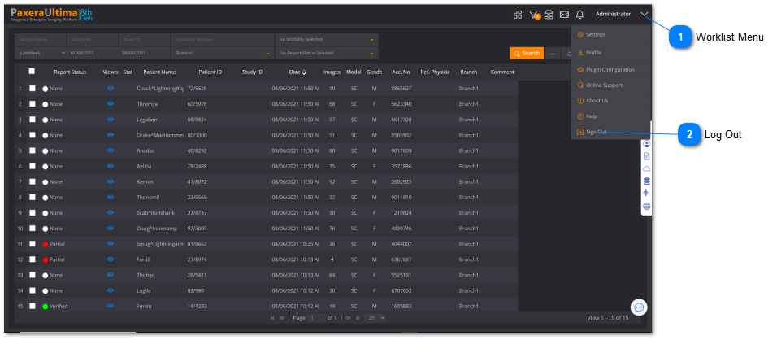The width and height of the screenshot is (777, 340).
Task: Open viewer eye icon for patient Thremya
Action: click(111, 104)
